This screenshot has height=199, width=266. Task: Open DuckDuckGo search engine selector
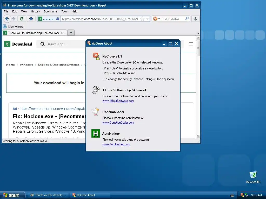tap(156, 19)
